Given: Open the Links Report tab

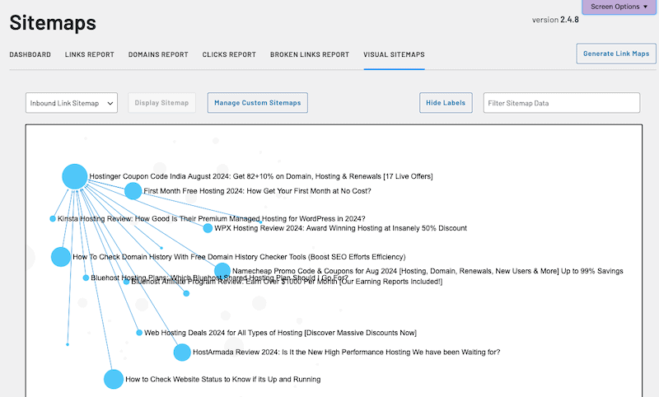Looking at the screenshot, I should [90, 54].
